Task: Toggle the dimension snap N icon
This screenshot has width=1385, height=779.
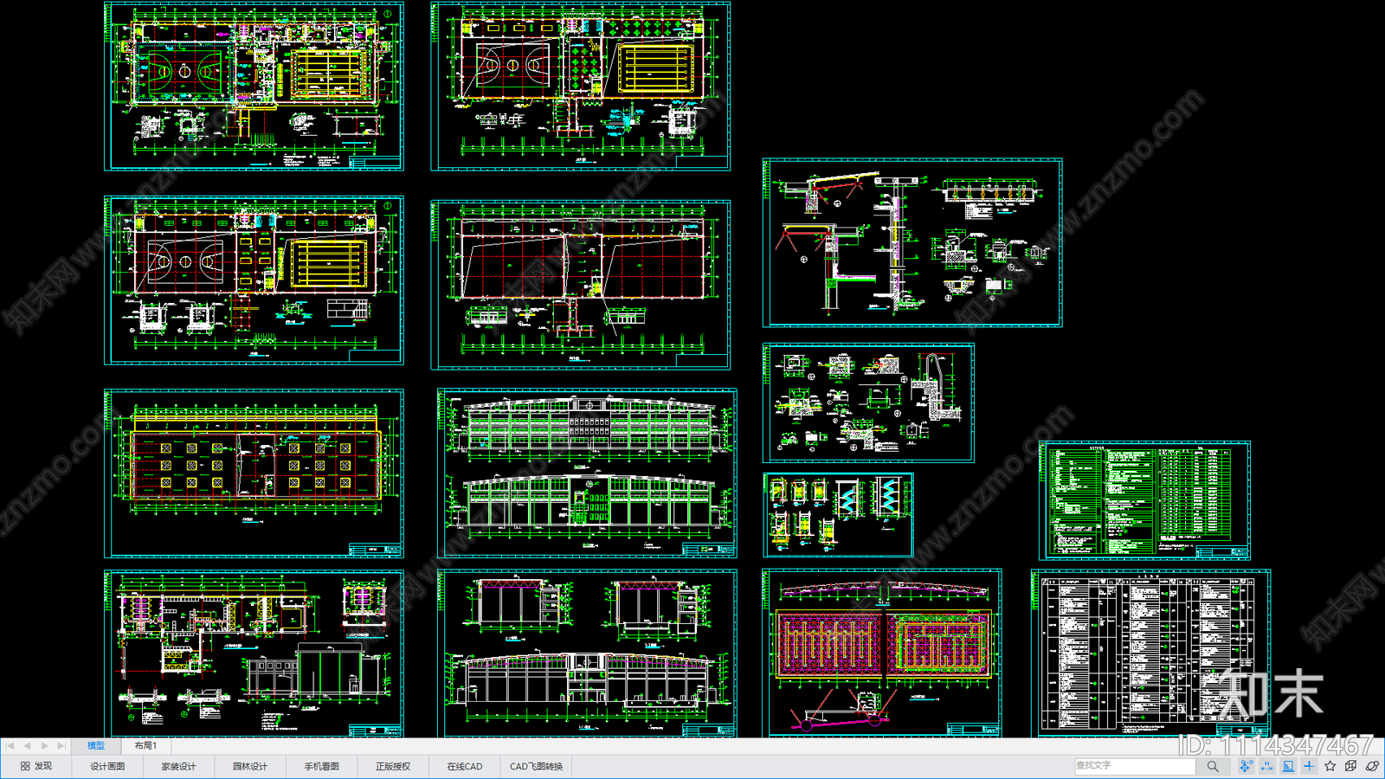Action: [1266, 766]
